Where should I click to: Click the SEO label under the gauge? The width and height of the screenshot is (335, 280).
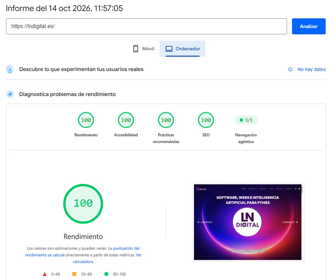pyautogui.click(x=206, y=135)
